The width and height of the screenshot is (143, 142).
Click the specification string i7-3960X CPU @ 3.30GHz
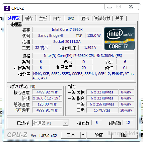83,56
